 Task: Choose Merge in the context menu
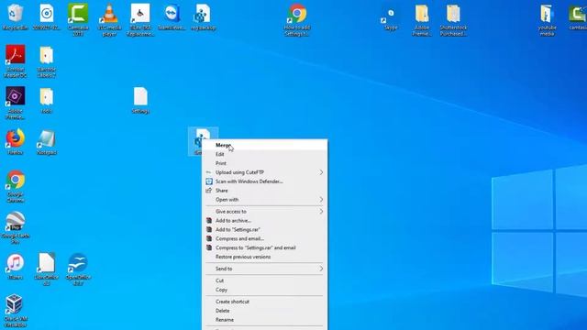coord(264,145)
